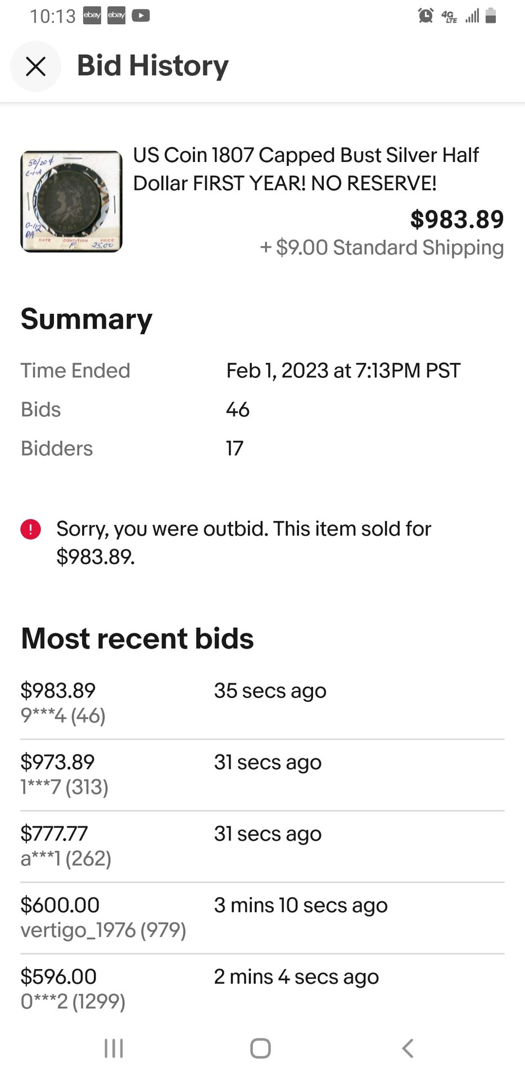This screenshot has width=525, height=1080.
Task: Tap the first ebay notification icon
Action: (x=92, y=15)
